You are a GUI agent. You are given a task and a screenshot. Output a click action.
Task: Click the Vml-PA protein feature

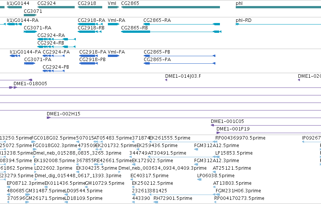pos(114,56)
